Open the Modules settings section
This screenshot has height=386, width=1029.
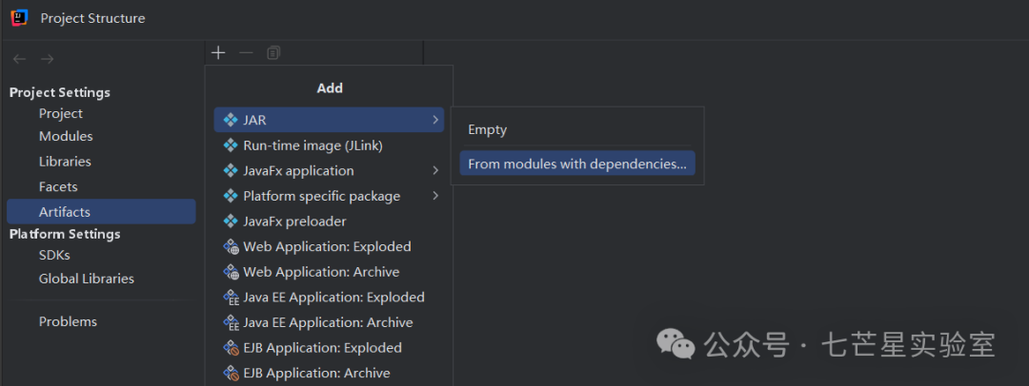tap(66, 136)
